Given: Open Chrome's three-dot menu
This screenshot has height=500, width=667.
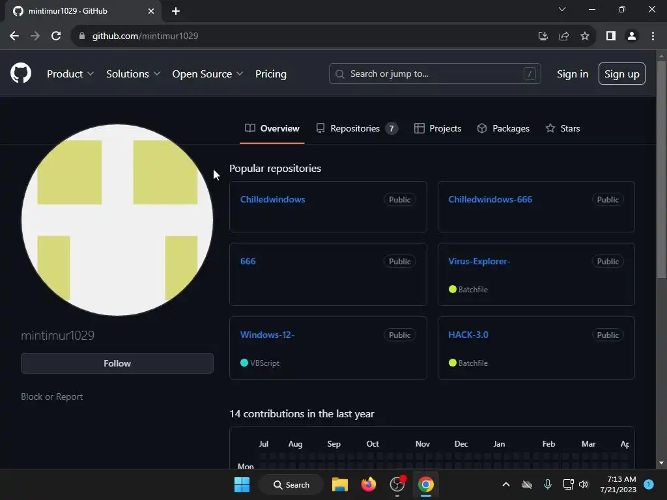Looking at the screenshot, I should [x=653, y=36].
